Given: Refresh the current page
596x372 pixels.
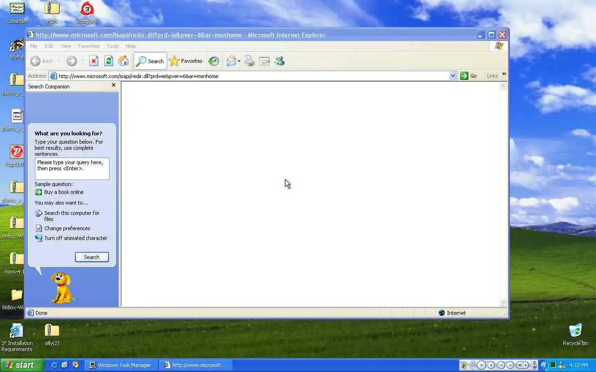Looking at the screenshot, I should coord(108,61).
